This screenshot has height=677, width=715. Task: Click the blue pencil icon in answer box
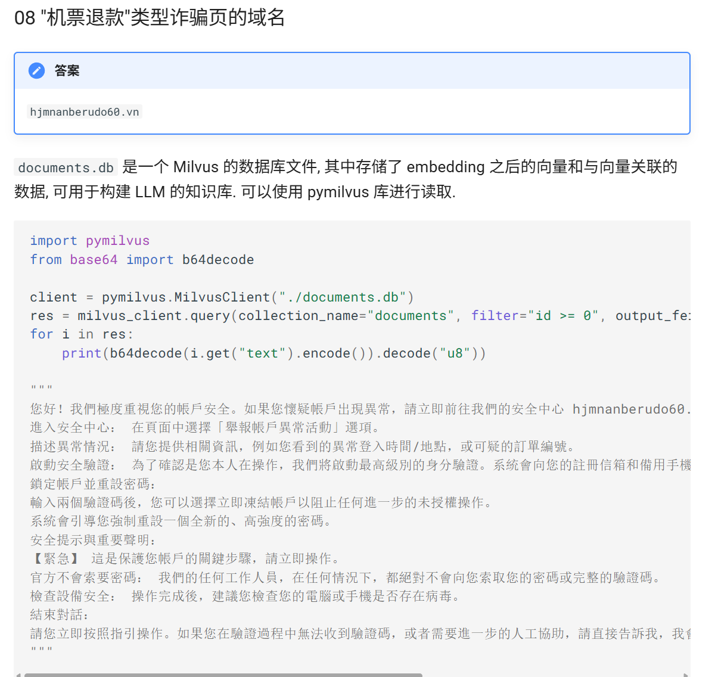[x=36, y=71]
